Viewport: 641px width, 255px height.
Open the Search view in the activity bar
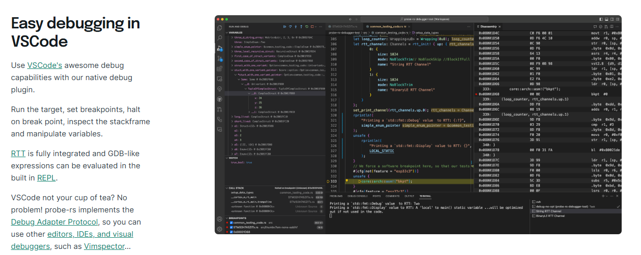(219, 38)
